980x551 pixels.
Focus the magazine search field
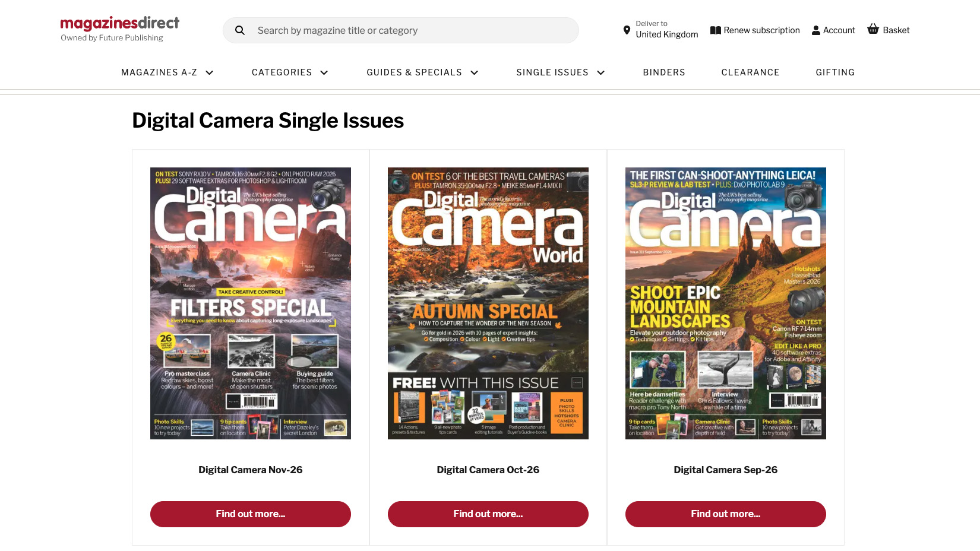[x=401, y=30]
